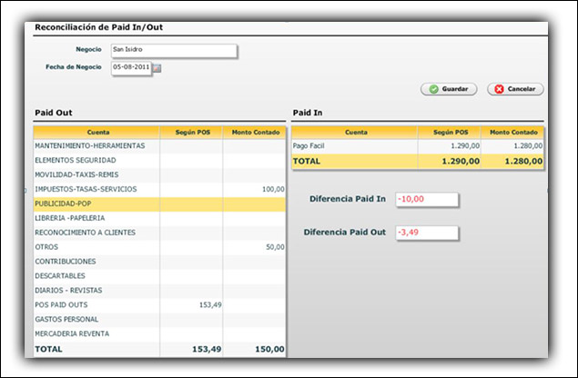Viewport: 578px width, 378px height.
Task: Click Monto Contado cell for OTROS
Action: pyautogui.click(x=254, y=247)
